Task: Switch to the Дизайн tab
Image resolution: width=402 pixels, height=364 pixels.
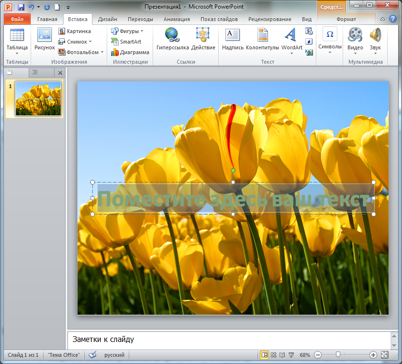Action: (107, 19)
